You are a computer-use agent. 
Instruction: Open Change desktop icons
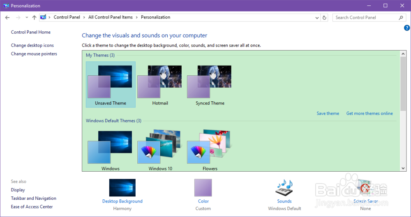click(x=32, y=45)
